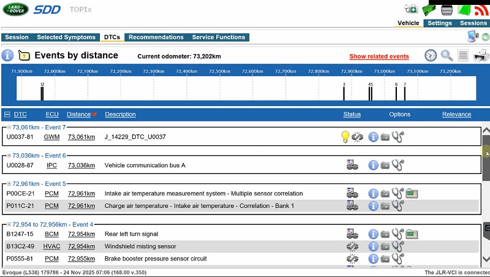490x277 pixels.
Task: Click lightbulb status icon for U0037-81
Action: (345, 137)
